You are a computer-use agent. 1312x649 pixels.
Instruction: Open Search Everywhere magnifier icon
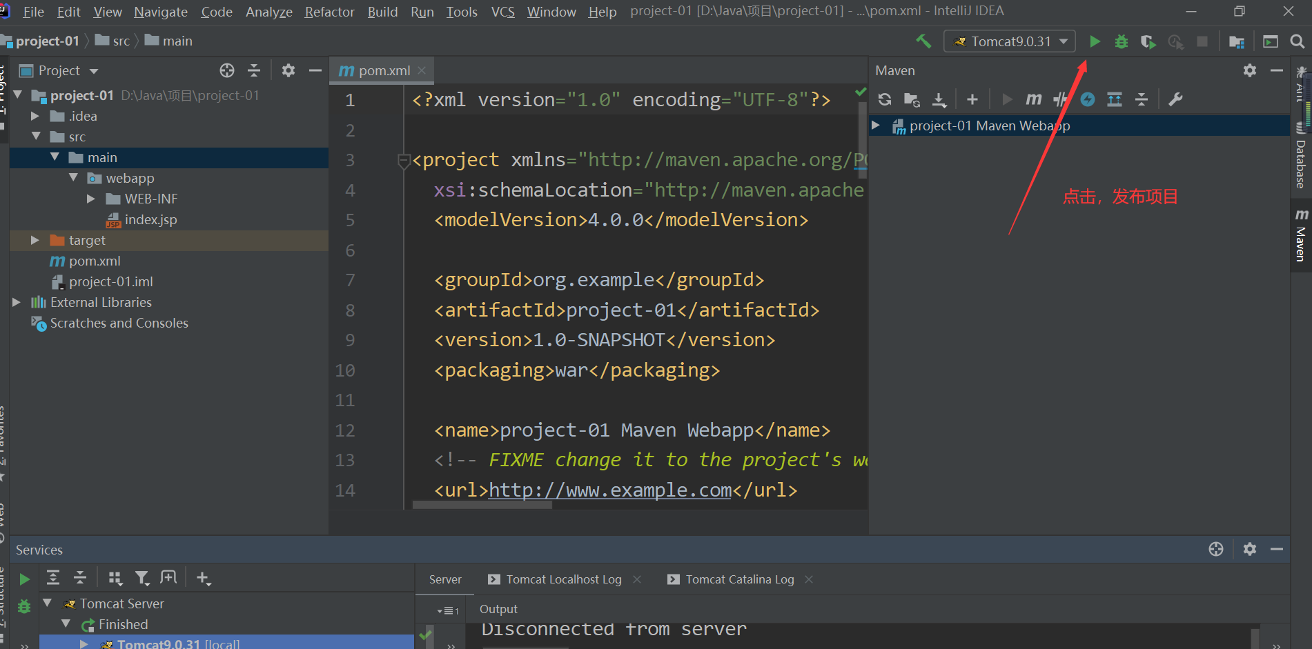1298,41
